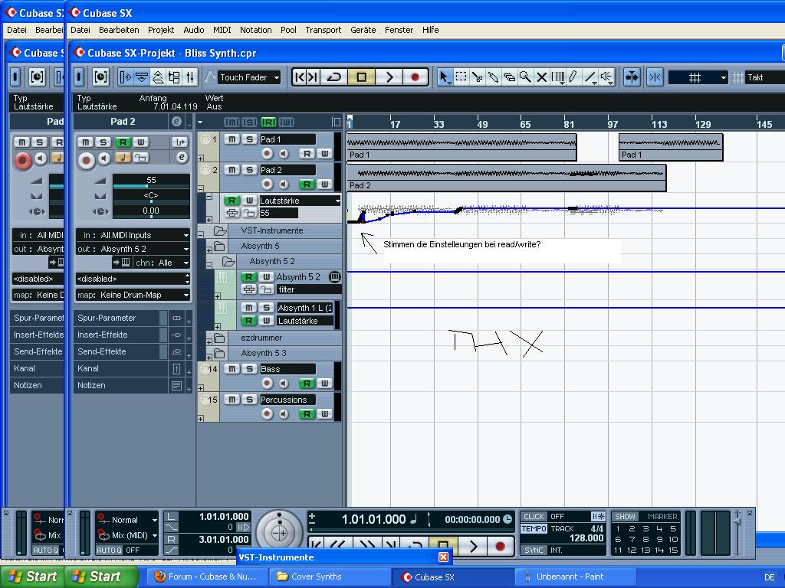Select the Range Selection tool
This screenshot has height=588, width=785.
point(461,77)
